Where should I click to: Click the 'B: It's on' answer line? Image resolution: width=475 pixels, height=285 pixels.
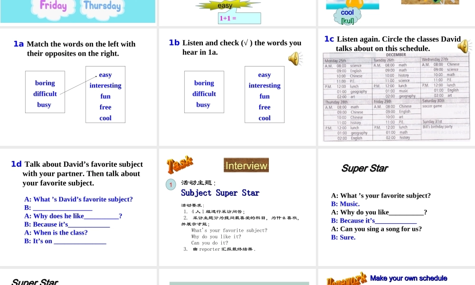(x=65, y=241)
